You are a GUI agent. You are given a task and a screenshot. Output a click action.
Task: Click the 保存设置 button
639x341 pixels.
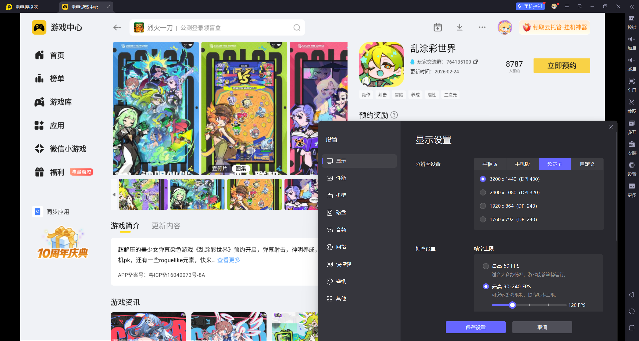pos(475,327)
